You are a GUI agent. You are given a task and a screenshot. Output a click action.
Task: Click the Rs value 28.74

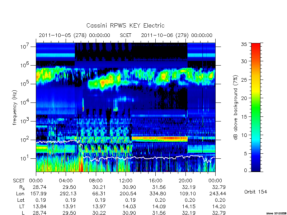click(x=39, y=187)
